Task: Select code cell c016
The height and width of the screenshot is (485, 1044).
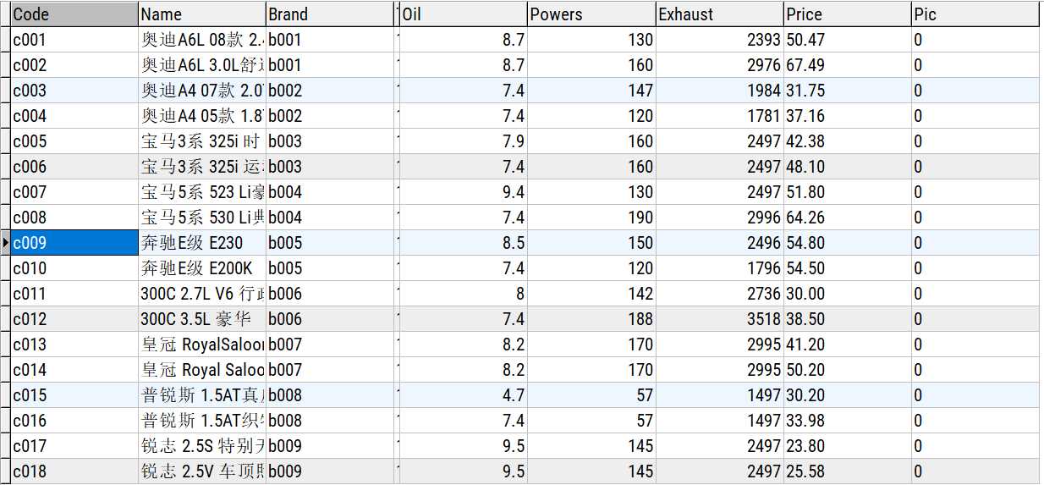Action: 74,421
